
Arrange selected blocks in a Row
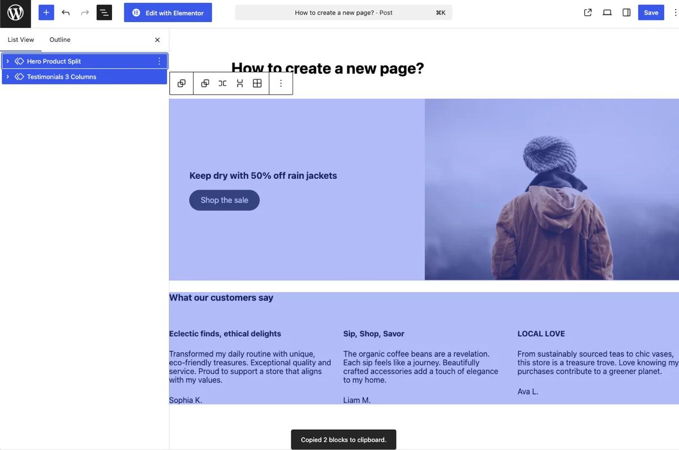click(x=222, y=83)
